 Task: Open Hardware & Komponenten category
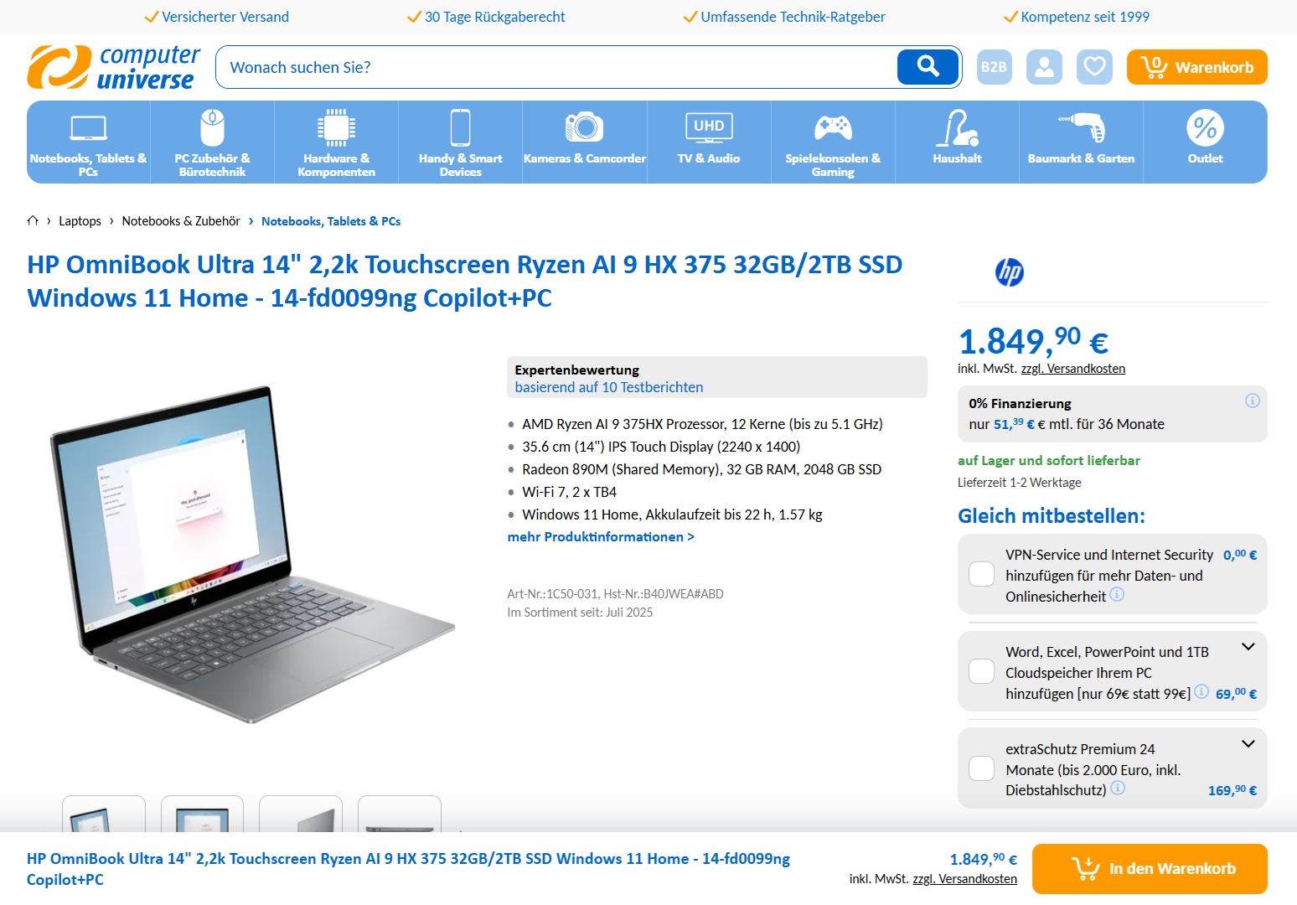point(336,142)
